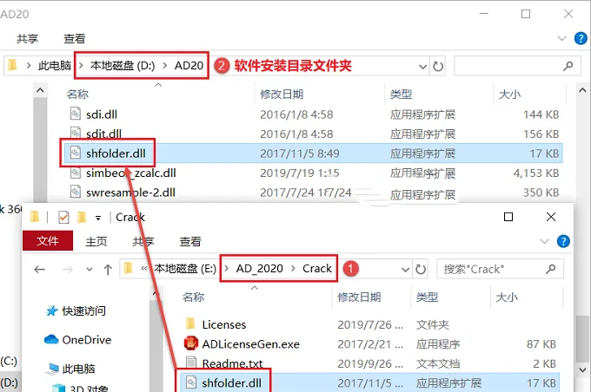
Task: Sort by 名称 column in AD20 window
Action: click(77, 94)
